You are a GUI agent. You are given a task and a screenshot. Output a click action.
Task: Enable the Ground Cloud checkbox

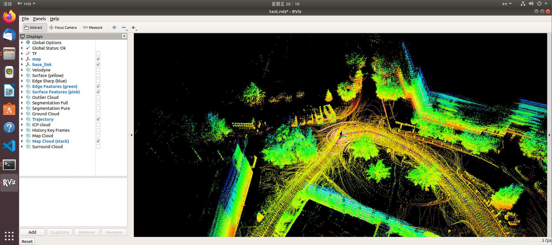98,114
